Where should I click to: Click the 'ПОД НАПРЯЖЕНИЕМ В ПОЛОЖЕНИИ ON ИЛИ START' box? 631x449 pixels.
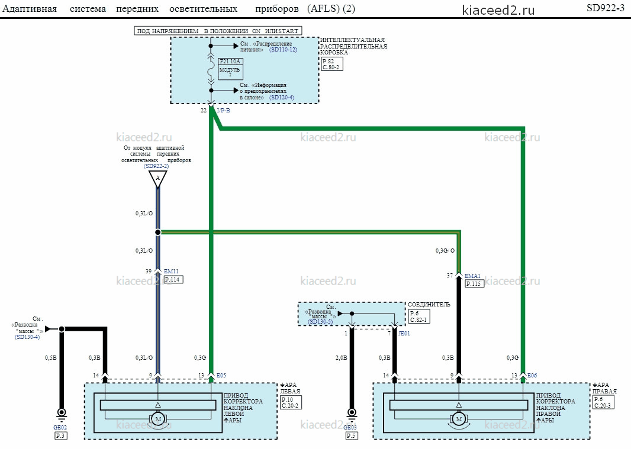pyautogui.click(x=218, y=31)
